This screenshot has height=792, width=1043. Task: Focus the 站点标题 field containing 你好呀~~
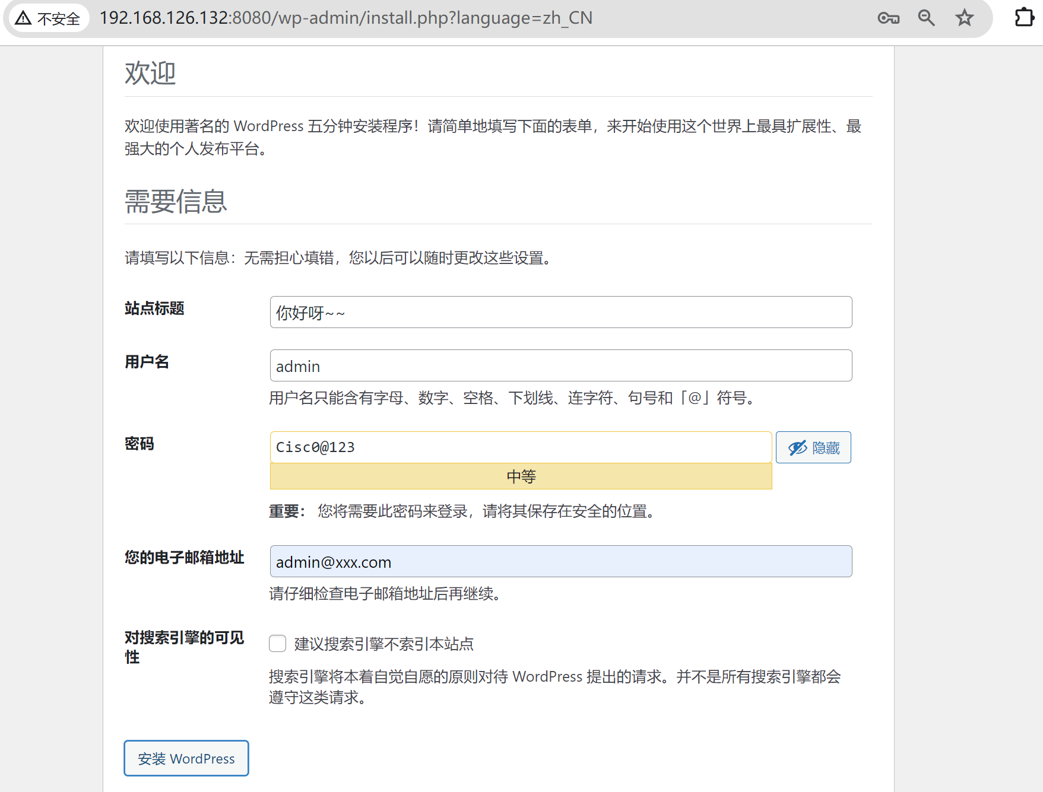560,312
